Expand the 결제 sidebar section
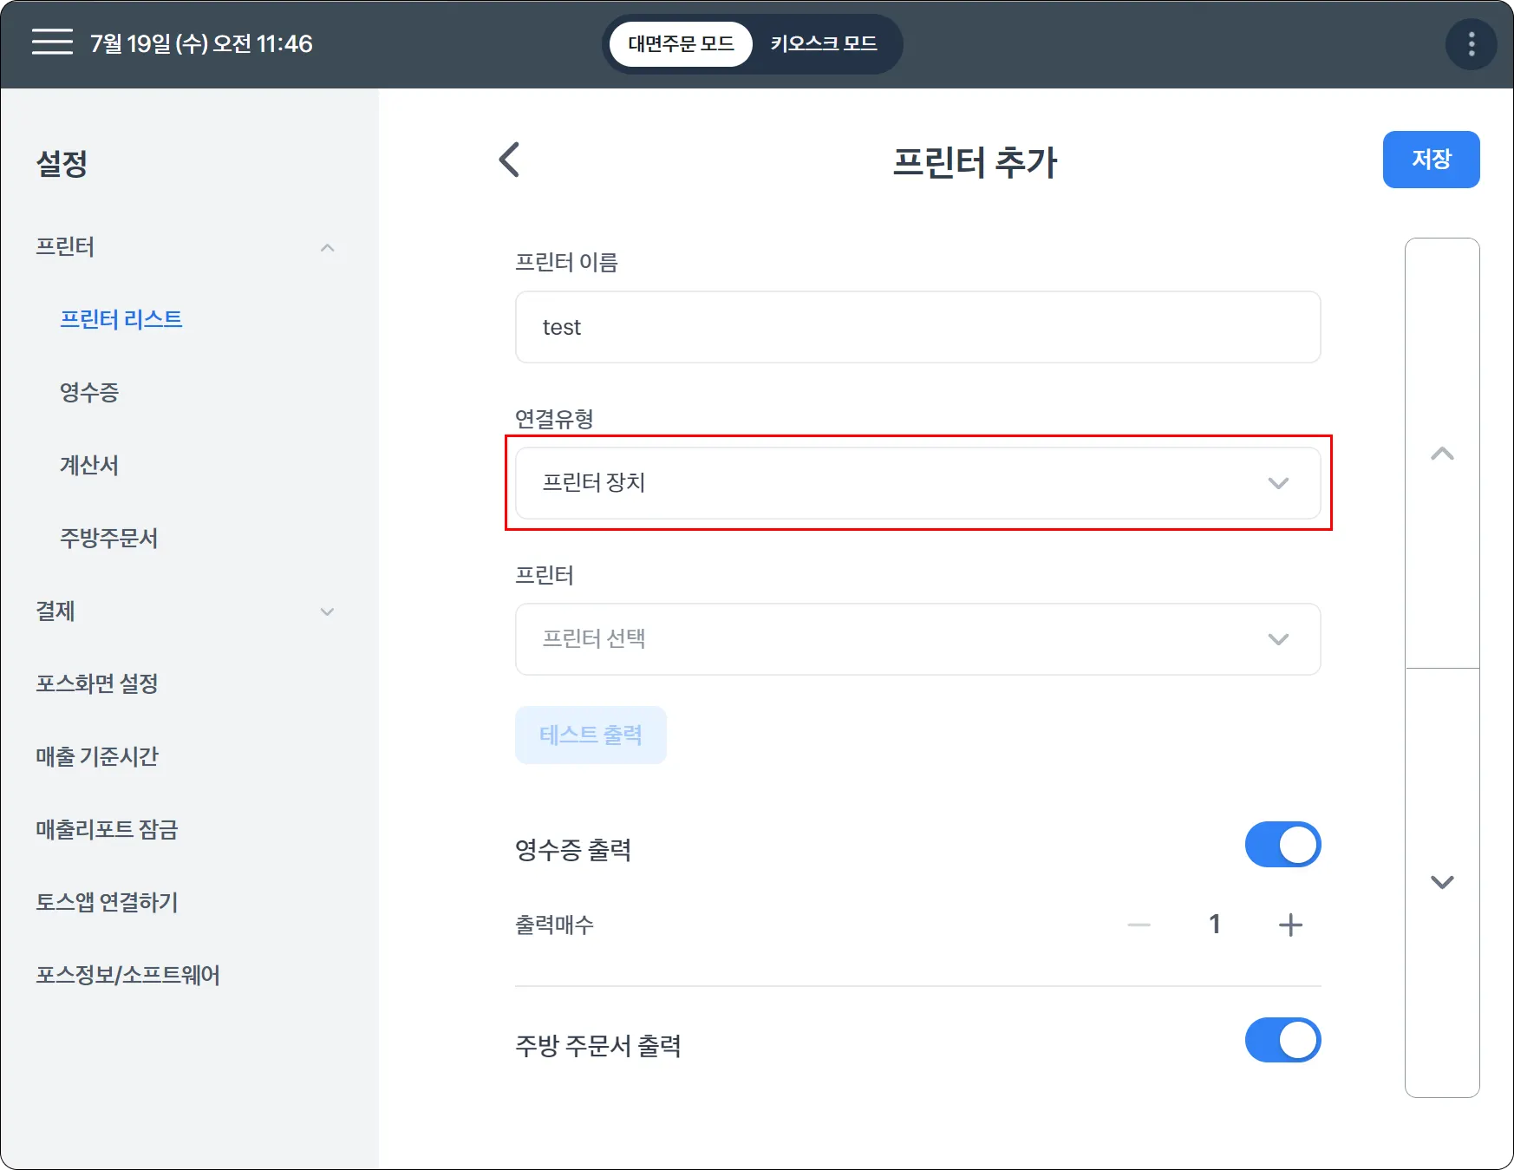This screenshot has width=1514, height=1170. pyautogui.click(x=327, y=611)
